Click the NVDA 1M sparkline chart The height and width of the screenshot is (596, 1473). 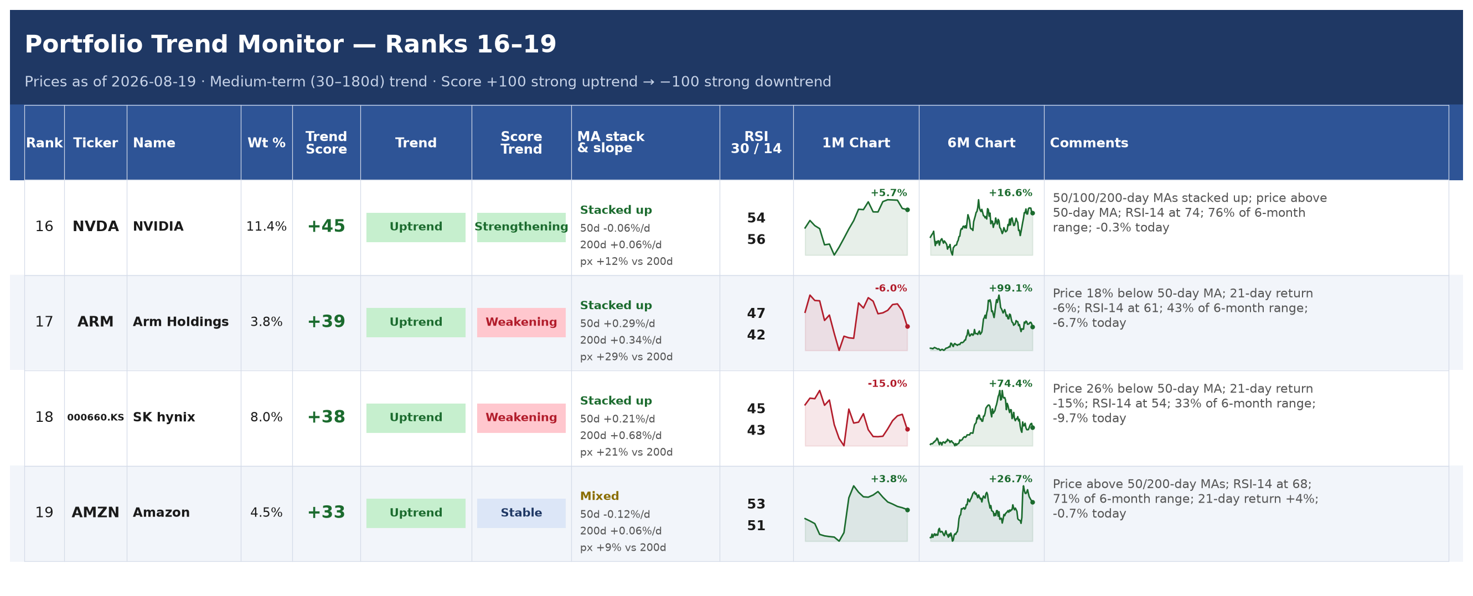coord(856,227)
